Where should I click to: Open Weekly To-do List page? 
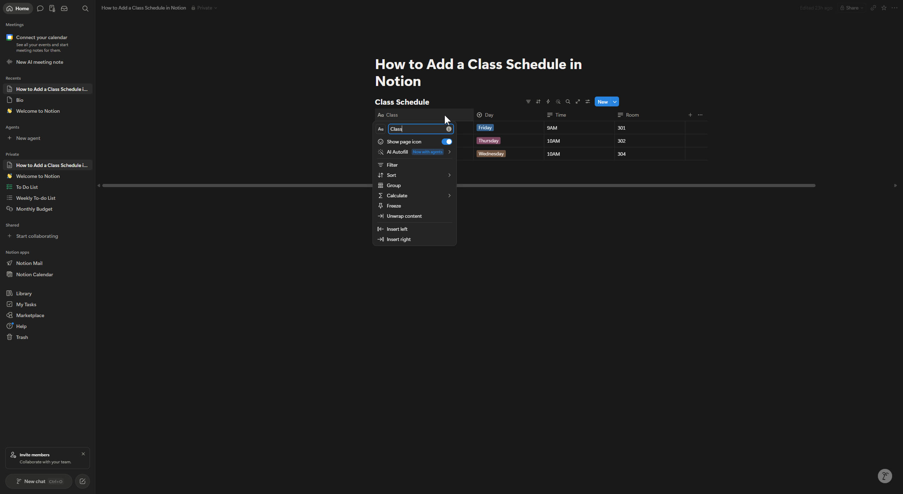[x=47, y=198]
